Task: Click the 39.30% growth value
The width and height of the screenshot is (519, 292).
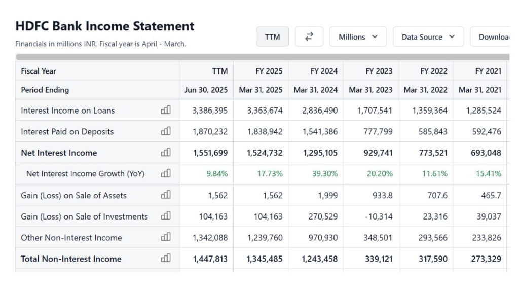Action: click(325, 173)
